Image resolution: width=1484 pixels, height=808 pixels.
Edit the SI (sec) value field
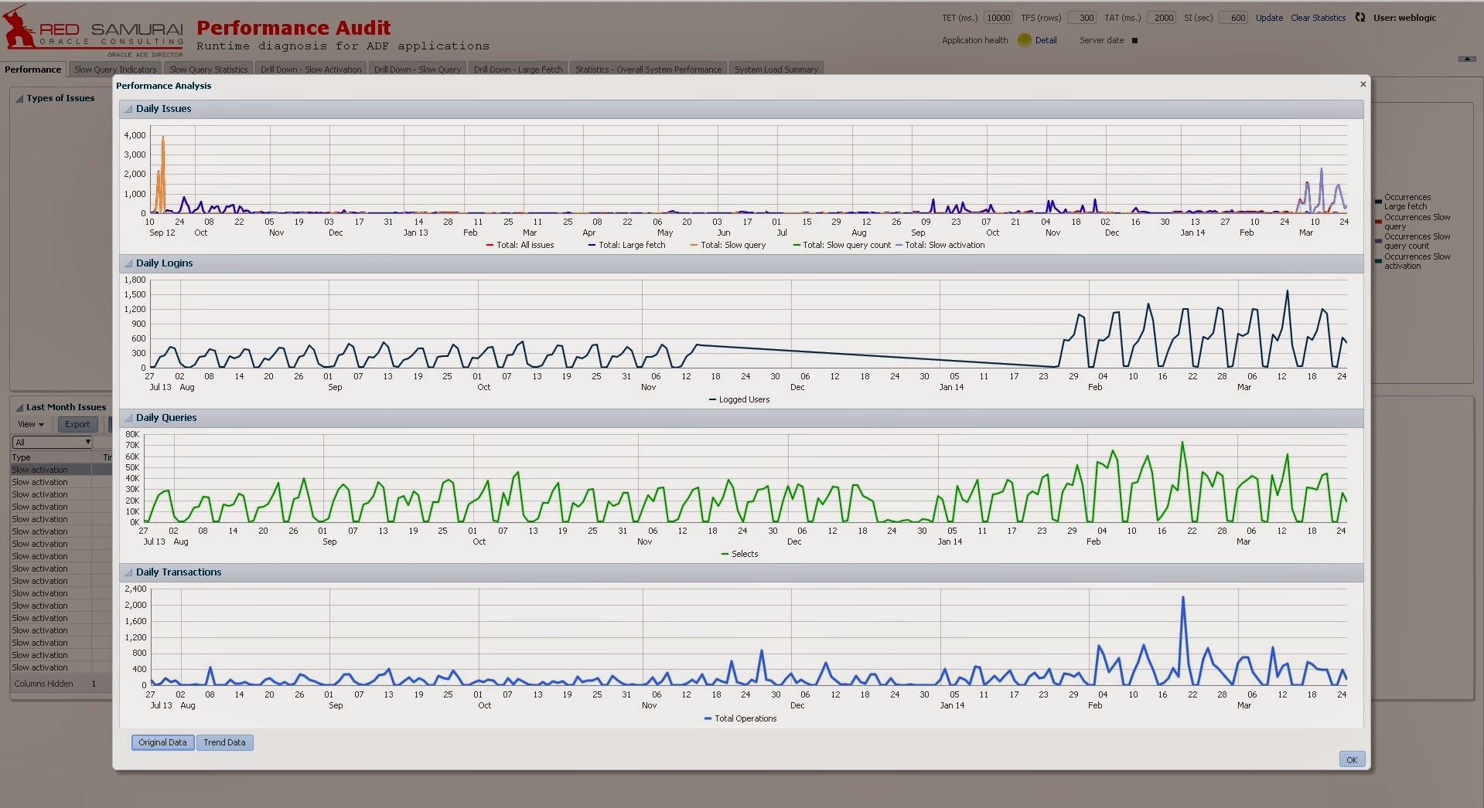coord(1233,18)
